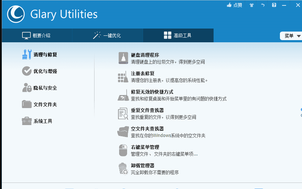
Task: Click the 重复文件查找器 document search icon
Action: click(123, 113)
